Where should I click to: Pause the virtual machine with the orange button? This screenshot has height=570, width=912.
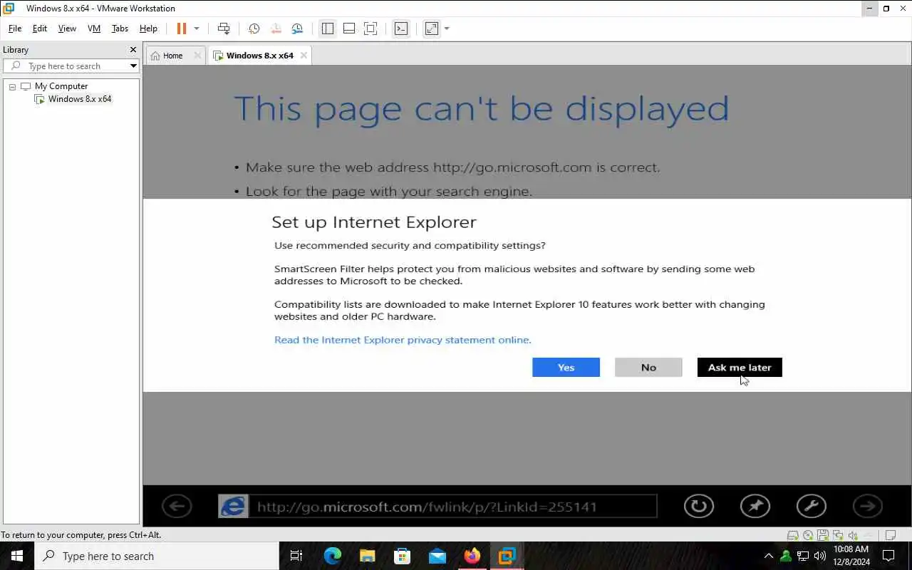(x=182, y=28)
